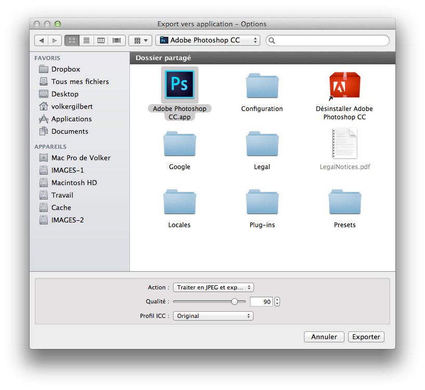Image resolution: width=425 pixels, height=390 pixels.
Task: Open the item arrangement dropdown
Action: pyautogui.click(x=140, y=40)
